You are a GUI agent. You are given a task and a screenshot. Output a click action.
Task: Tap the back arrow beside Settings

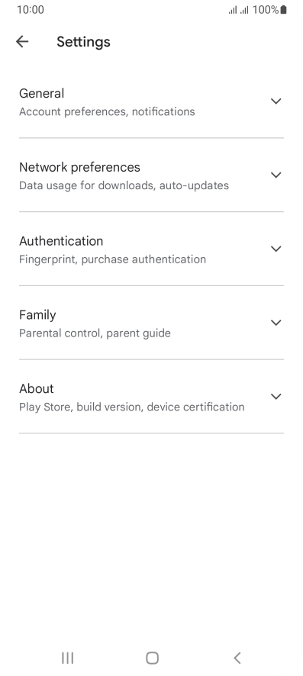click(22, 41)
